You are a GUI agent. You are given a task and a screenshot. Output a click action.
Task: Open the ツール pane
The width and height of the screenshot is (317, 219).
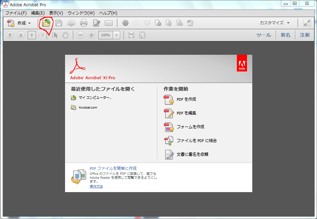pyautogui.click(x=264, y=35)
